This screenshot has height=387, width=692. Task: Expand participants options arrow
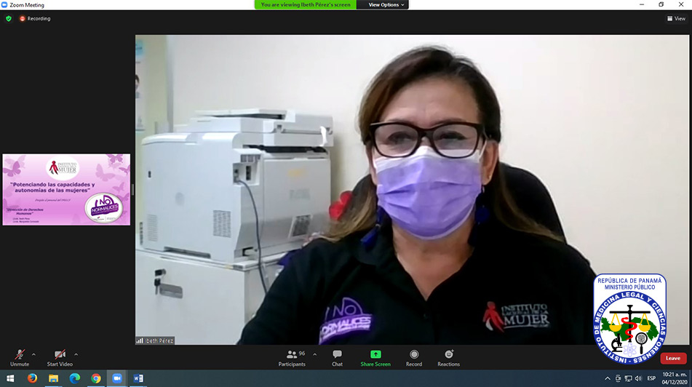314,354
